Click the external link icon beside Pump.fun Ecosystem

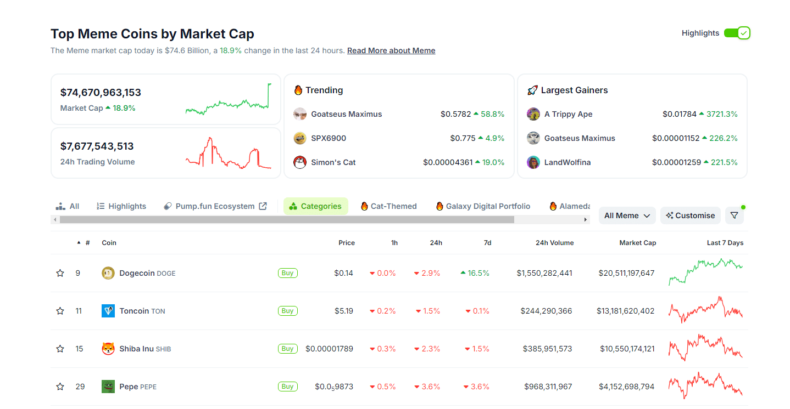(x=263, y=206)
